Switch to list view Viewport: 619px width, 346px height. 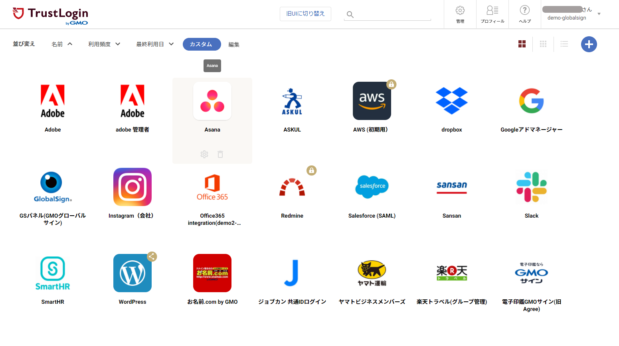pyautogui.click(x=564, y=44)
